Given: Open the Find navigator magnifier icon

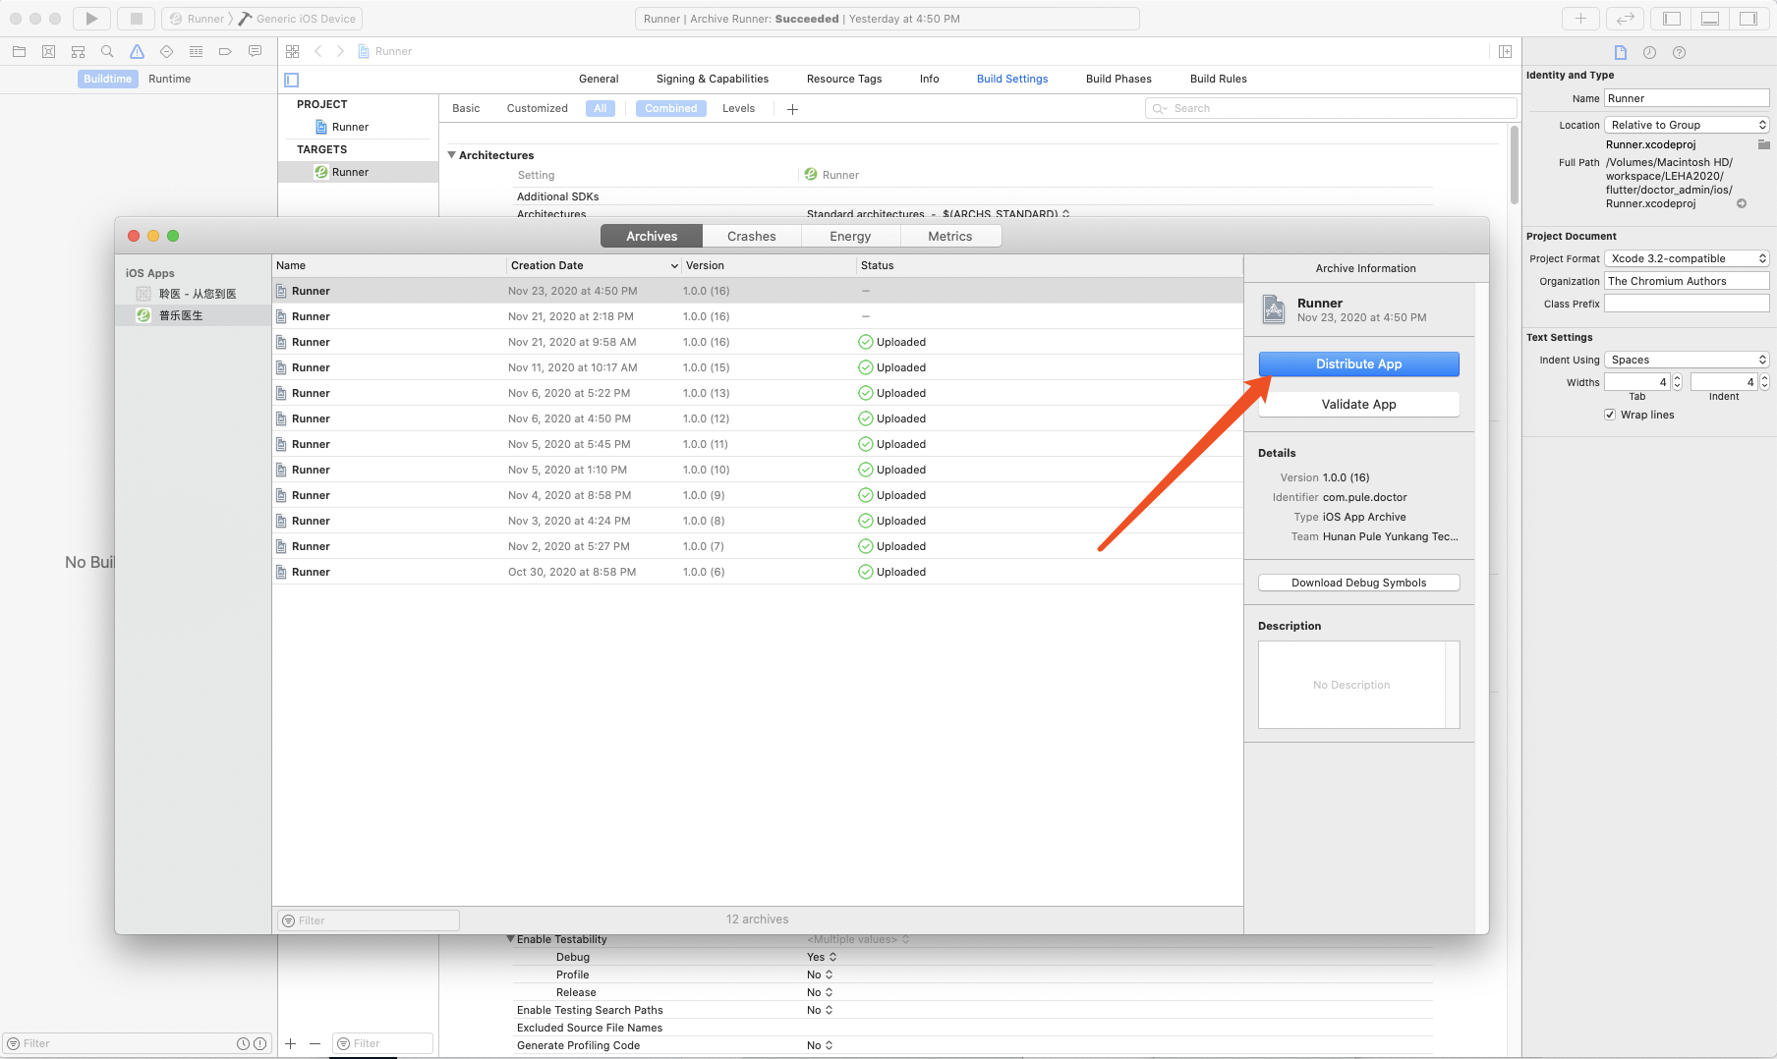Looking at the screenshot, I should (x=107, y=51).
